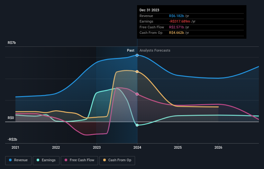Click the Revenue row label in tooltip
The image size is (264, 169).
coord(146,16)
